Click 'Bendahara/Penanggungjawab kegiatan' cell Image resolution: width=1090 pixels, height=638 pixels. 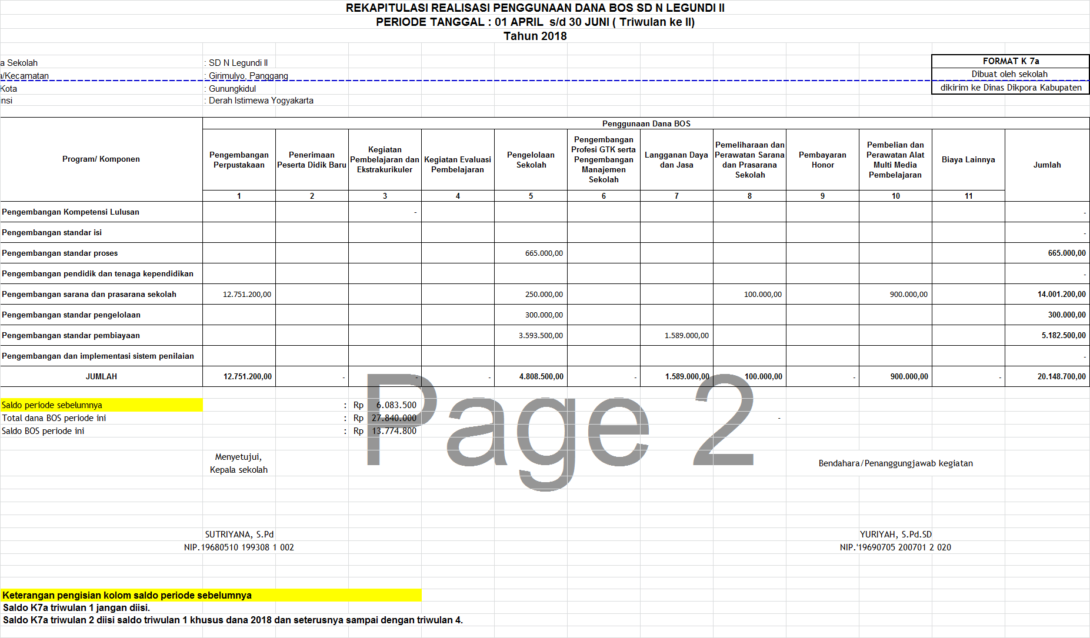(x=895, y=463)
